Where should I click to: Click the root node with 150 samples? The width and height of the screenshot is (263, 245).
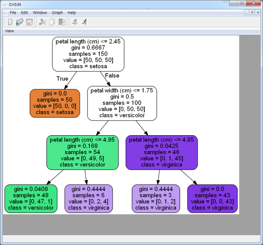click(88, 54)
